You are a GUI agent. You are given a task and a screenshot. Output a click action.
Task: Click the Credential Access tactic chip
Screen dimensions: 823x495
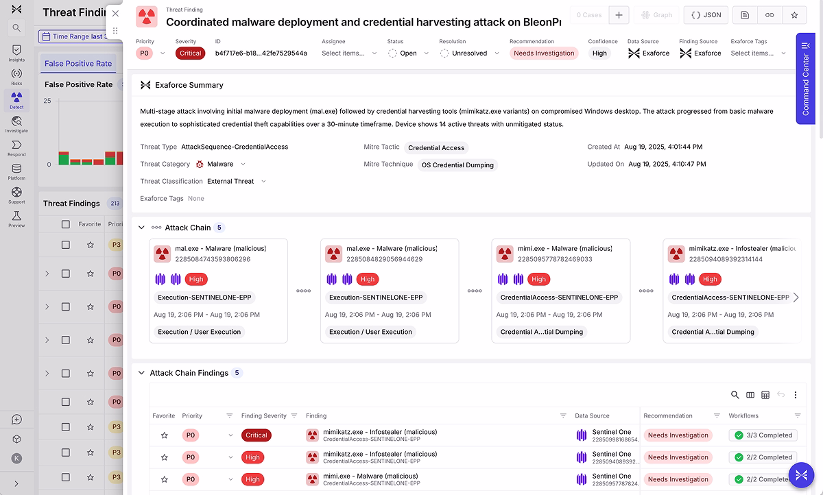point(436,147)
